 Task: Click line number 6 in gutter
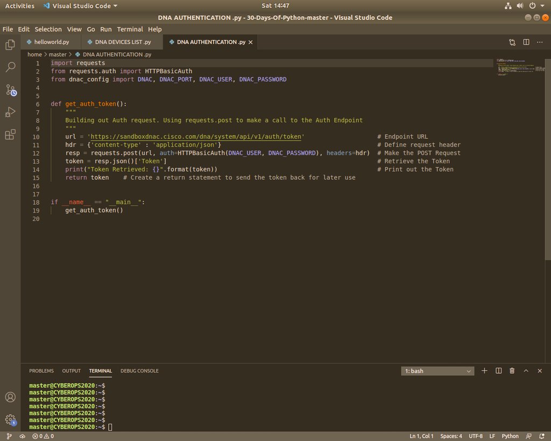click(37, 104)
